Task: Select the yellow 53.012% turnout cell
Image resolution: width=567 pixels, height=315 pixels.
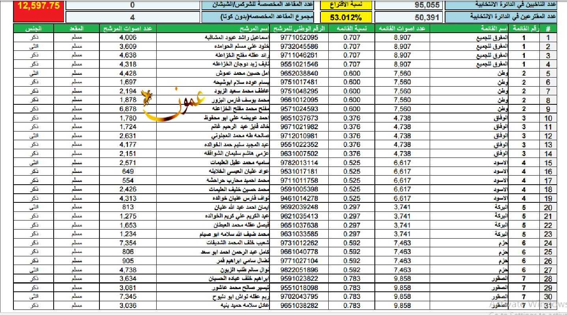Action: [x=346, y=17]
